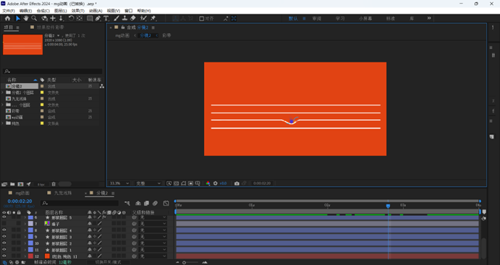Expand the 分镜2 个图层 folder
The width and height of the screenshot is (500, 265).
coord(3,92)
